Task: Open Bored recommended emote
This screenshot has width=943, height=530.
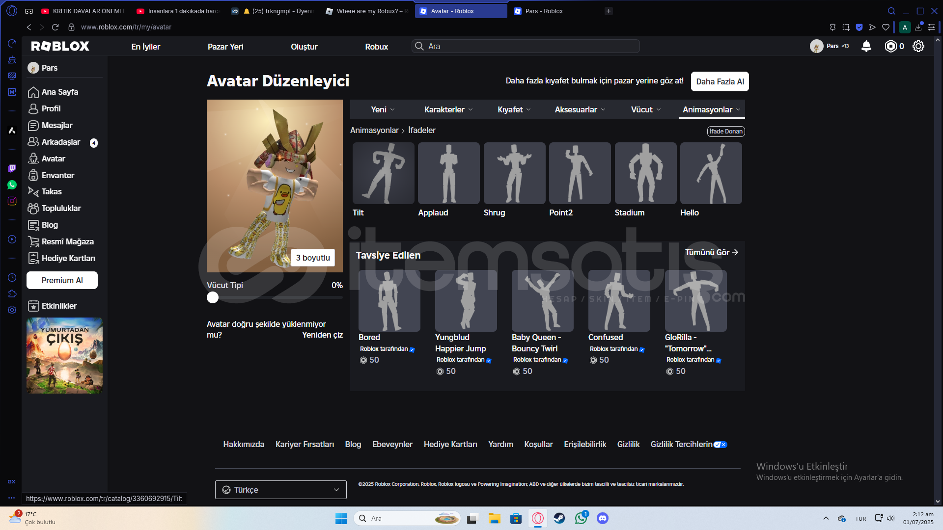Action: (x=389, y=301)
